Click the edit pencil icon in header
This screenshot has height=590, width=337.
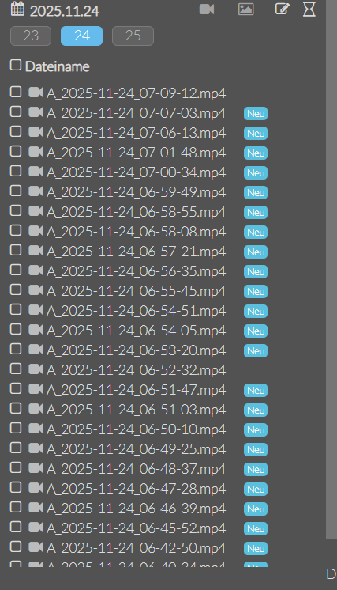[283, 9]
